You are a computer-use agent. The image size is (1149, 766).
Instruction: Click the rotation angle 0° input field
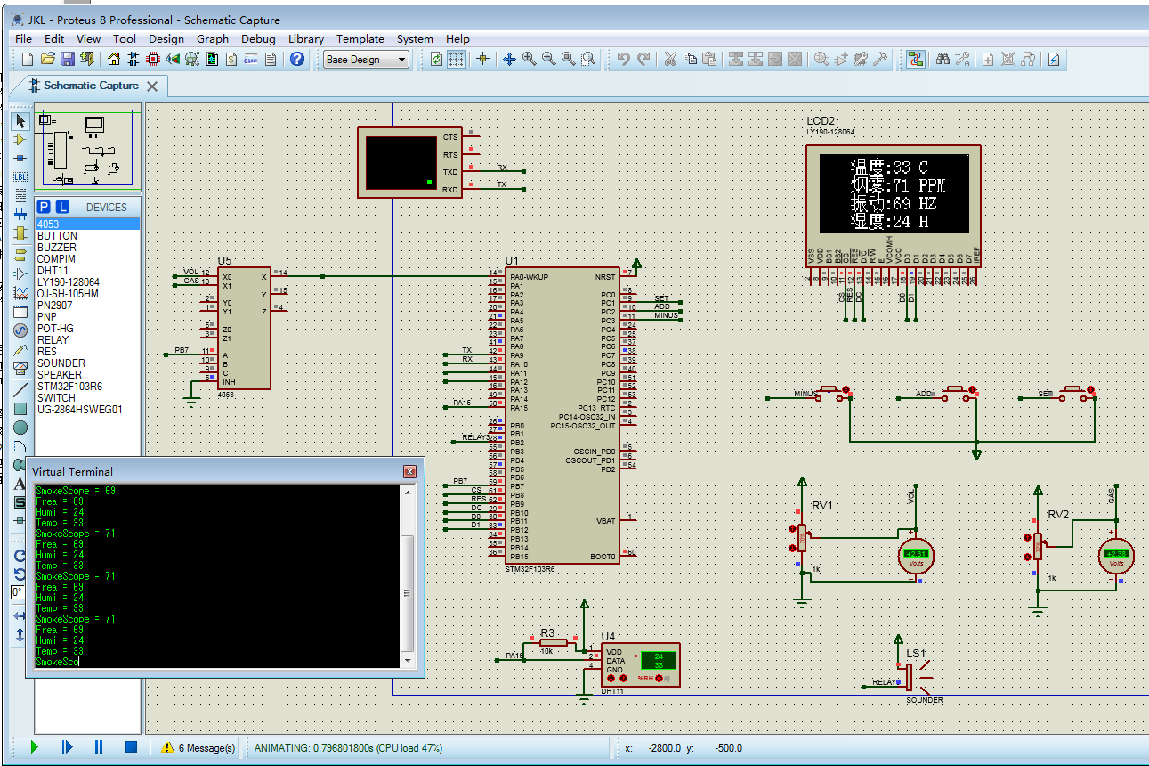(17, 592)
